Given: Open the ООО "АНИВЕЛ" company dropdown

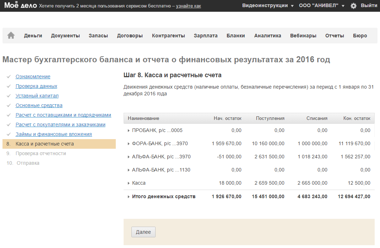Looking at the screenshot, I should pos(321,6).
